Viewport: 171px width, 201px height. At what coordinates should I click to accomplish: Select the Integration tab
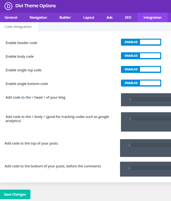coord(152,17)
